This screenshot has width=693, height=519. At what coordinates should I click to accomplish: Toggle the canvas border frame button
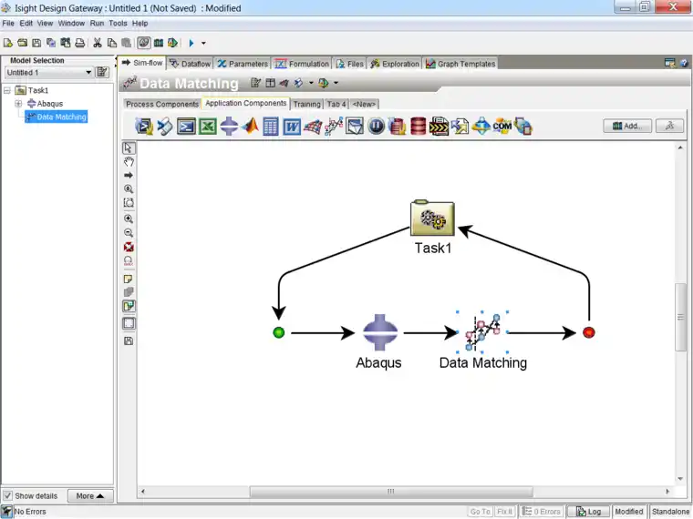click(x=129, y=323)
